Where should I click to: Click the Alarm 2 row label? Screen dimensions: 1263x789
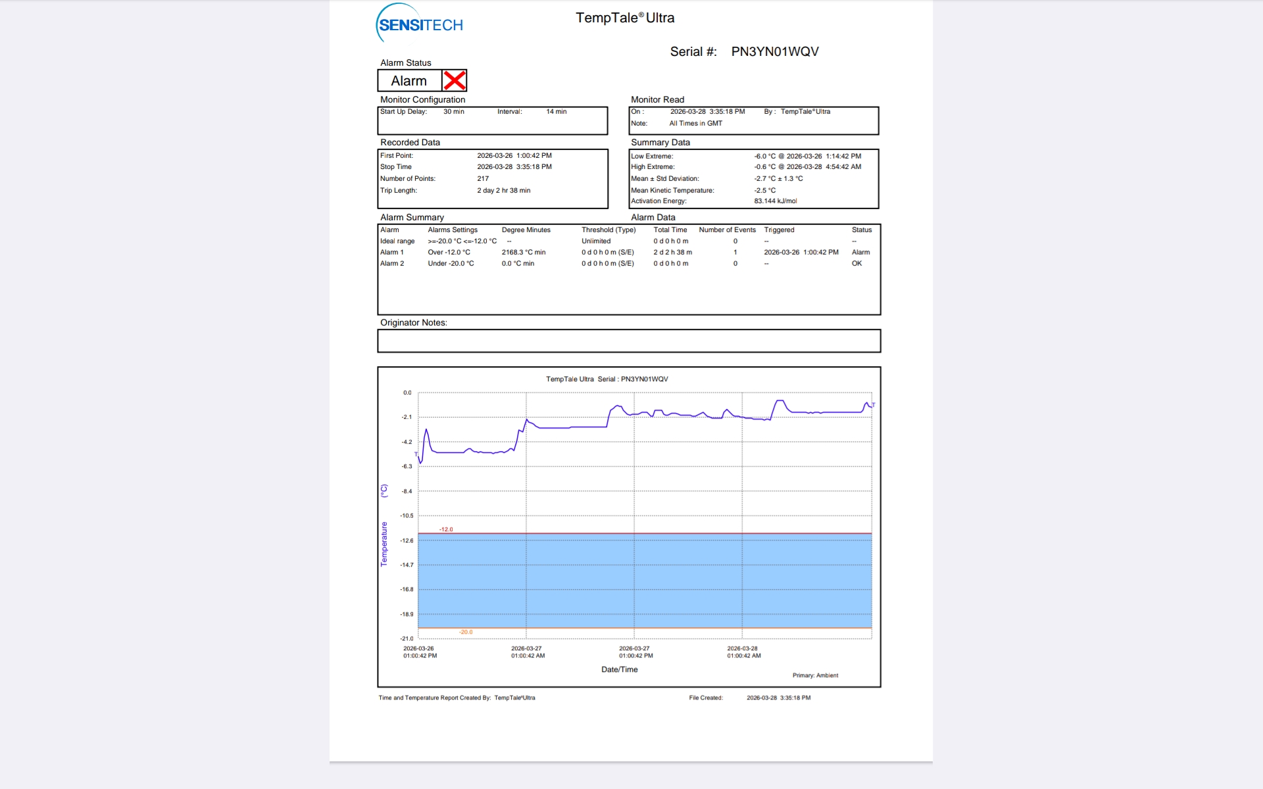(392, 264)
